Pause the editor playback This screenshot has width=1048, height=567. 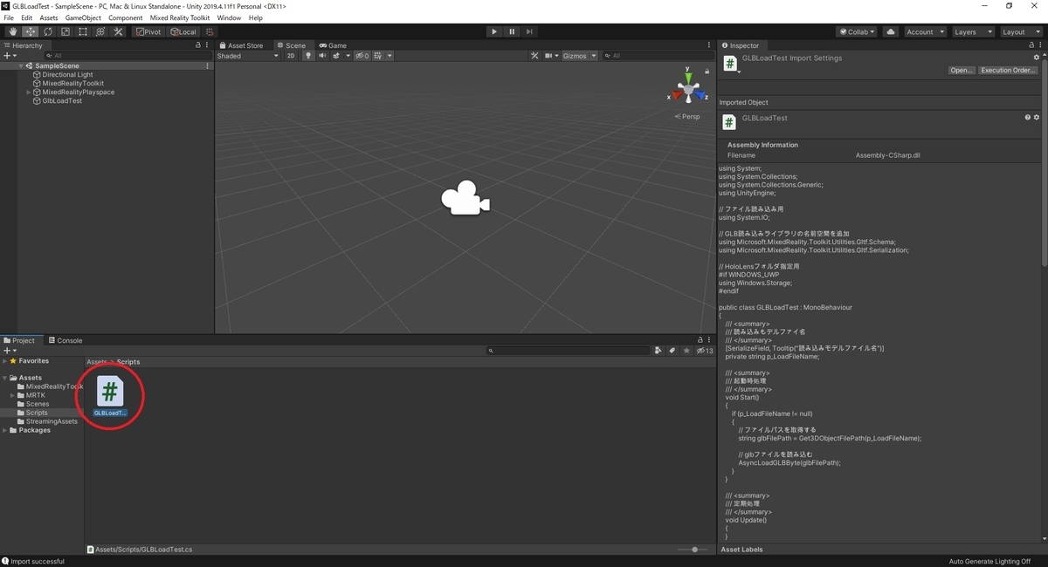(512, 31)
